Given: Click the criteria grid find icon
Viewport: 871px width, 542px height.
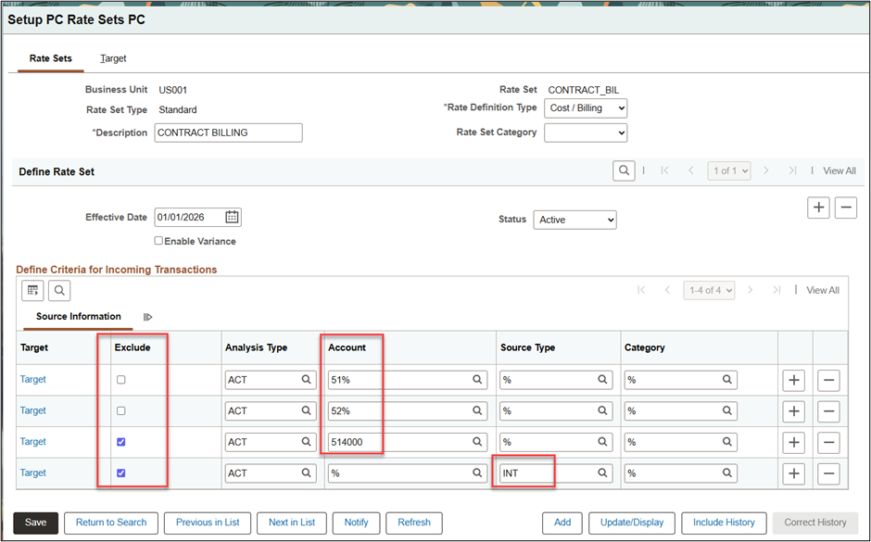Looking at the screenshot, I should click(59, 291).
